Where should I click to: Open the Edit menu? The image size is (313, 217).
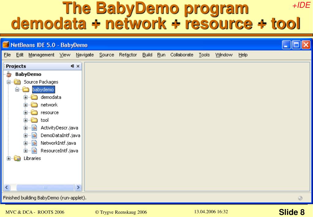coord(20,55)
